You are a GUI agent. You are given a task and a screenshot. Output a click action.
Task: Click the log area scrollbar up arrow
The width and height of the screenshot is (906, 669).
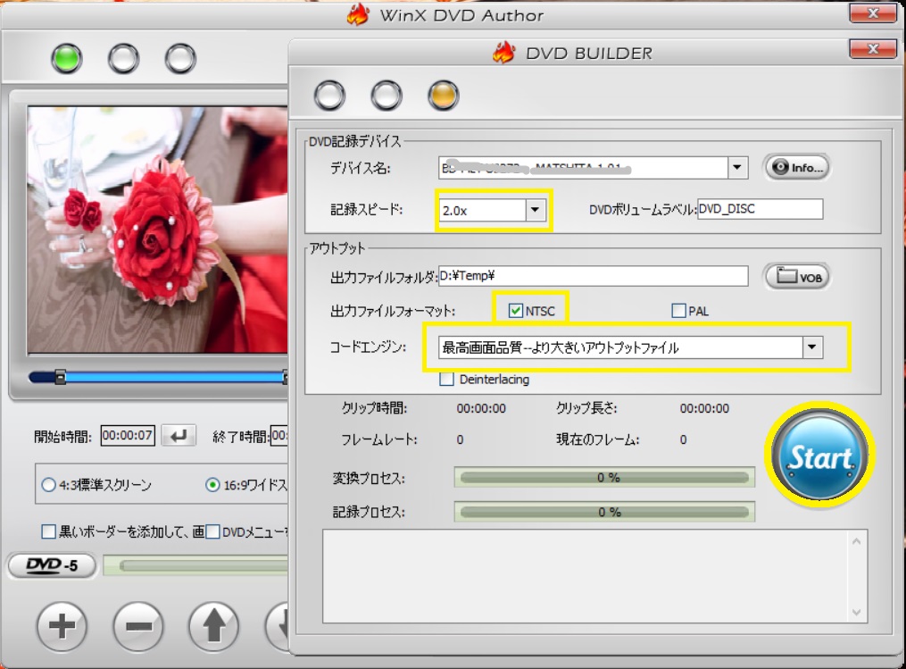pyautogui.click(x=856, y=542)
